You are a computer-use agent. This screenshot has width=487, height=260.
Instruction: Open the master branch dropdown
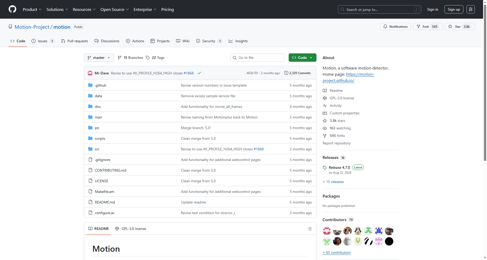coord(99,58)
